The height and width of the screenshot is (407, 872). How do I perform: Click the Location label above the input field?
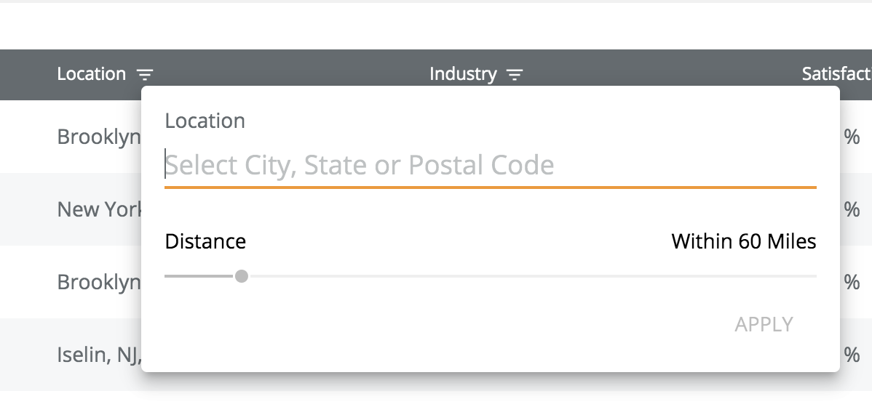point(205,121)
